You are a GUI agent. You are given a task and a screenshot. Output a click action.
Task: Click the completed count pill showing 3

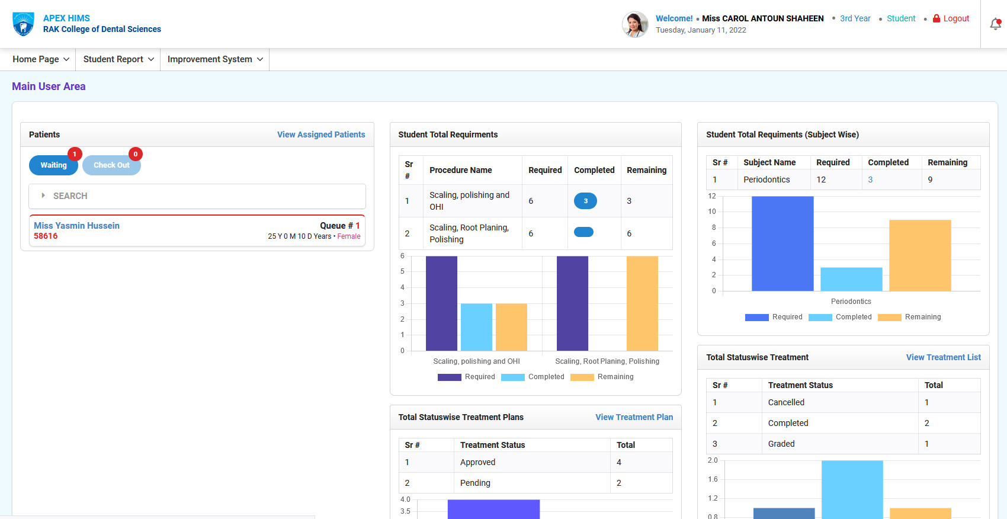(x=585, y=201)
